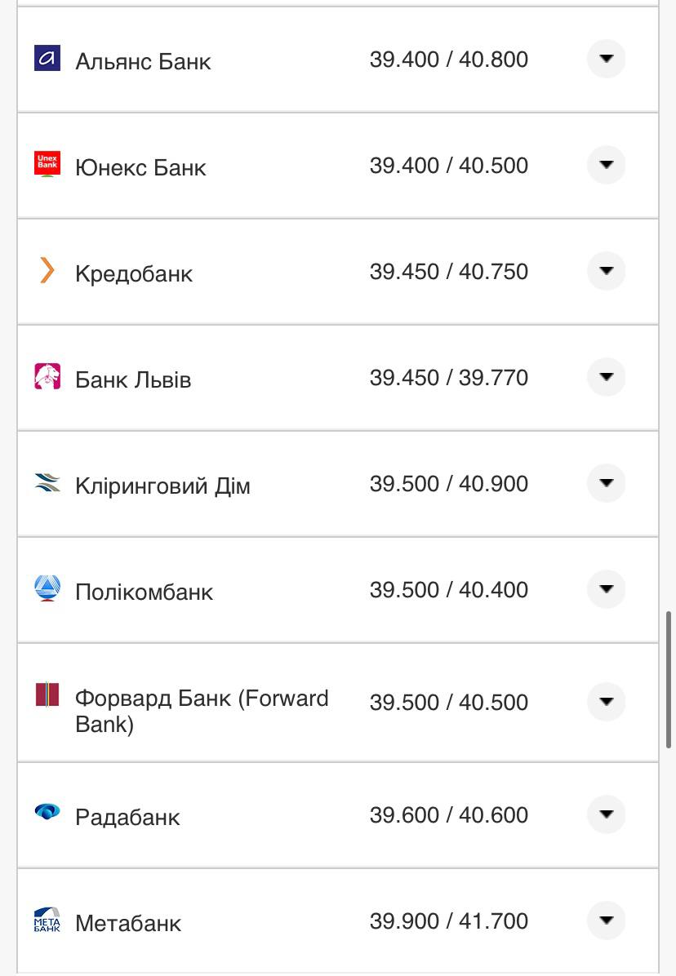
Task: Click the page scrollbar thumb
Action: 669,679
